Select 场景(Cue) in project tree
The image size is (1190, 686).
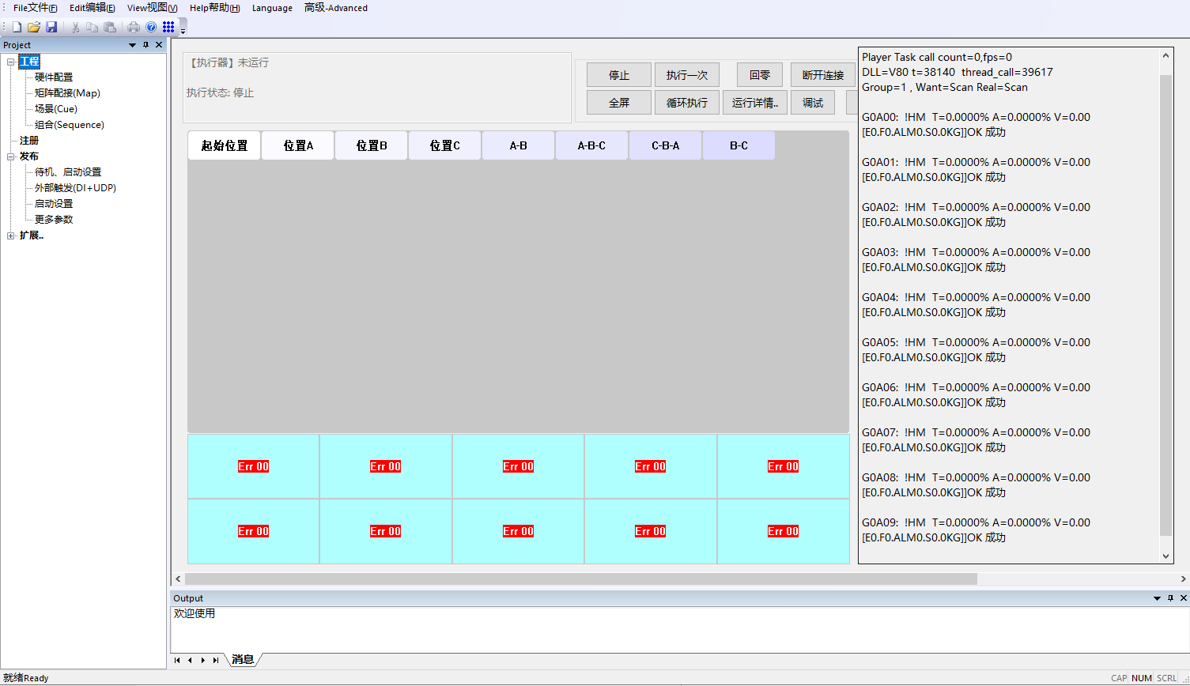56,109
